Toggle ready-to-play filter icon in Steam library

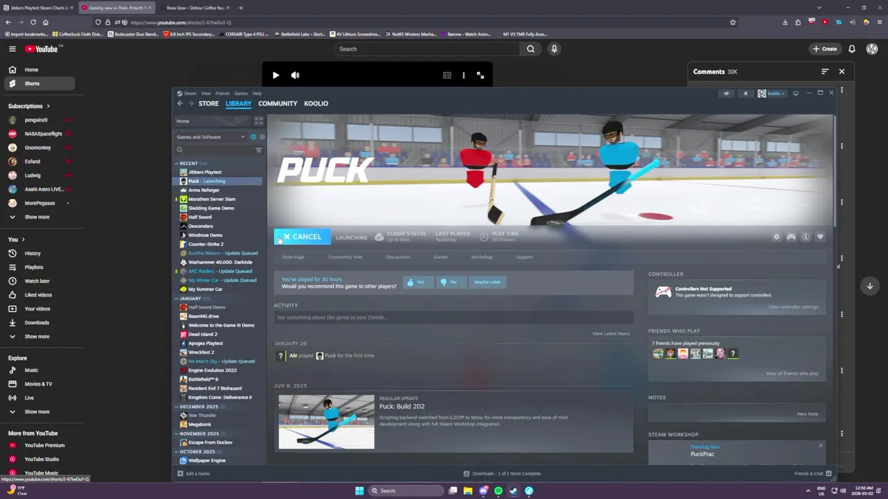pyautogui.click(x=262, y=137)
